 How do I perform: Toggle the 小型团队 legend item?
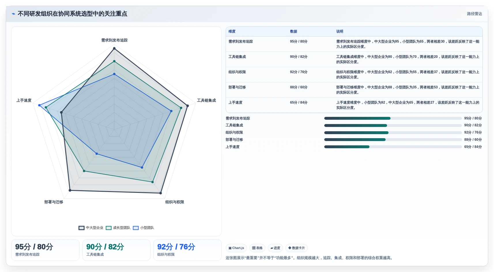pyautogui.click(x=144, y=228)
